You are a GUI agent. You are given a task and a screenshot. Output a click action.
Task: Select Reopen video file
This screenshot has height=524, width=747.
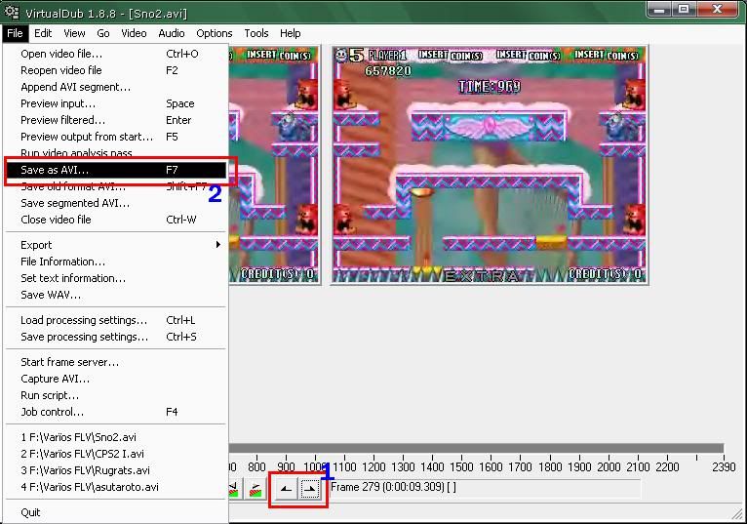point(115,70)
